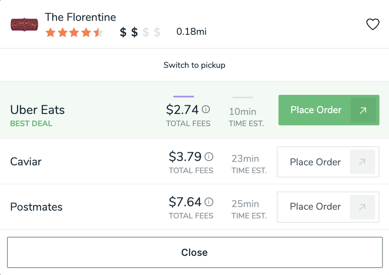Select the purple total fees sort indicator
Viewport: 389px width, 275px height.
[184, 97]
